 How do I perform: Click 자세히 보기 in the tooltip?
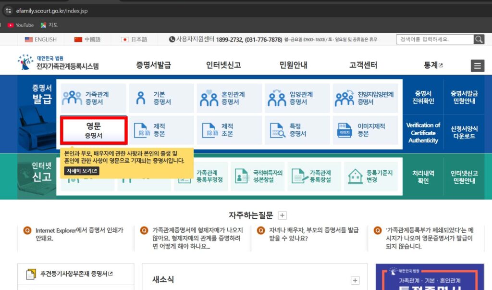[x=82, y=171]
